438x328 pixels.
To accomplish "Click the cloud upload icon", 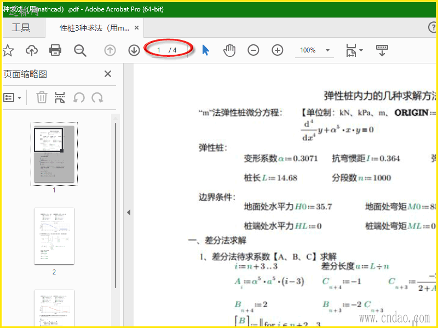I will point(32,50).
